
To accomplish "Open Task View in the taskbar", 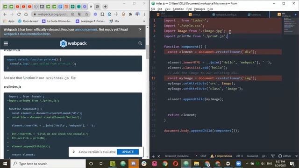I will 101,164.
